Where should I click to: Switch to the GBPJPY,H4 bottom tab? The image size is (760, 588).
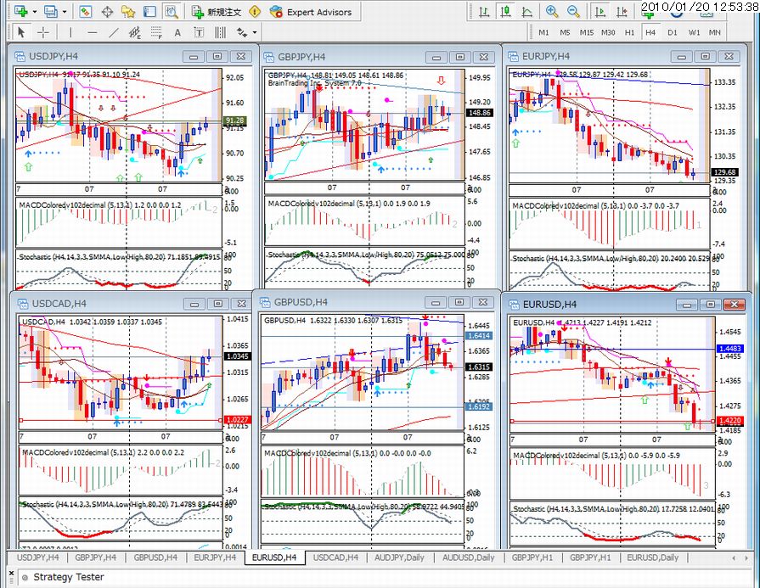click(x=96, y=557)
